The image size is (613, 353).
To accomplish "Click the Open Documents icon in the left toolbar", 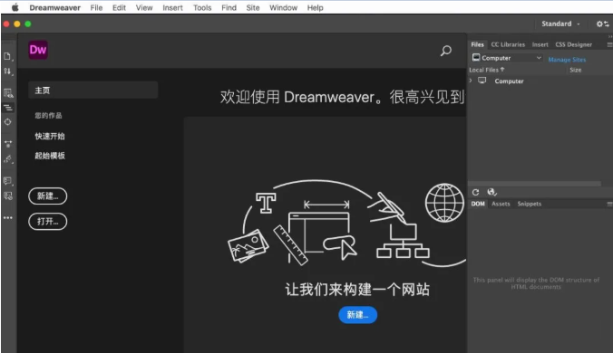I will click(8, 56).
